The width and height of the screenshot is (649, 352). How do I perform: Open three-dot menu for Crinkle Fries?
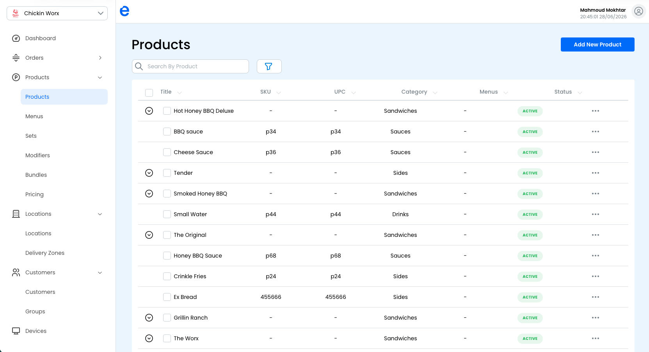point(595,276)
